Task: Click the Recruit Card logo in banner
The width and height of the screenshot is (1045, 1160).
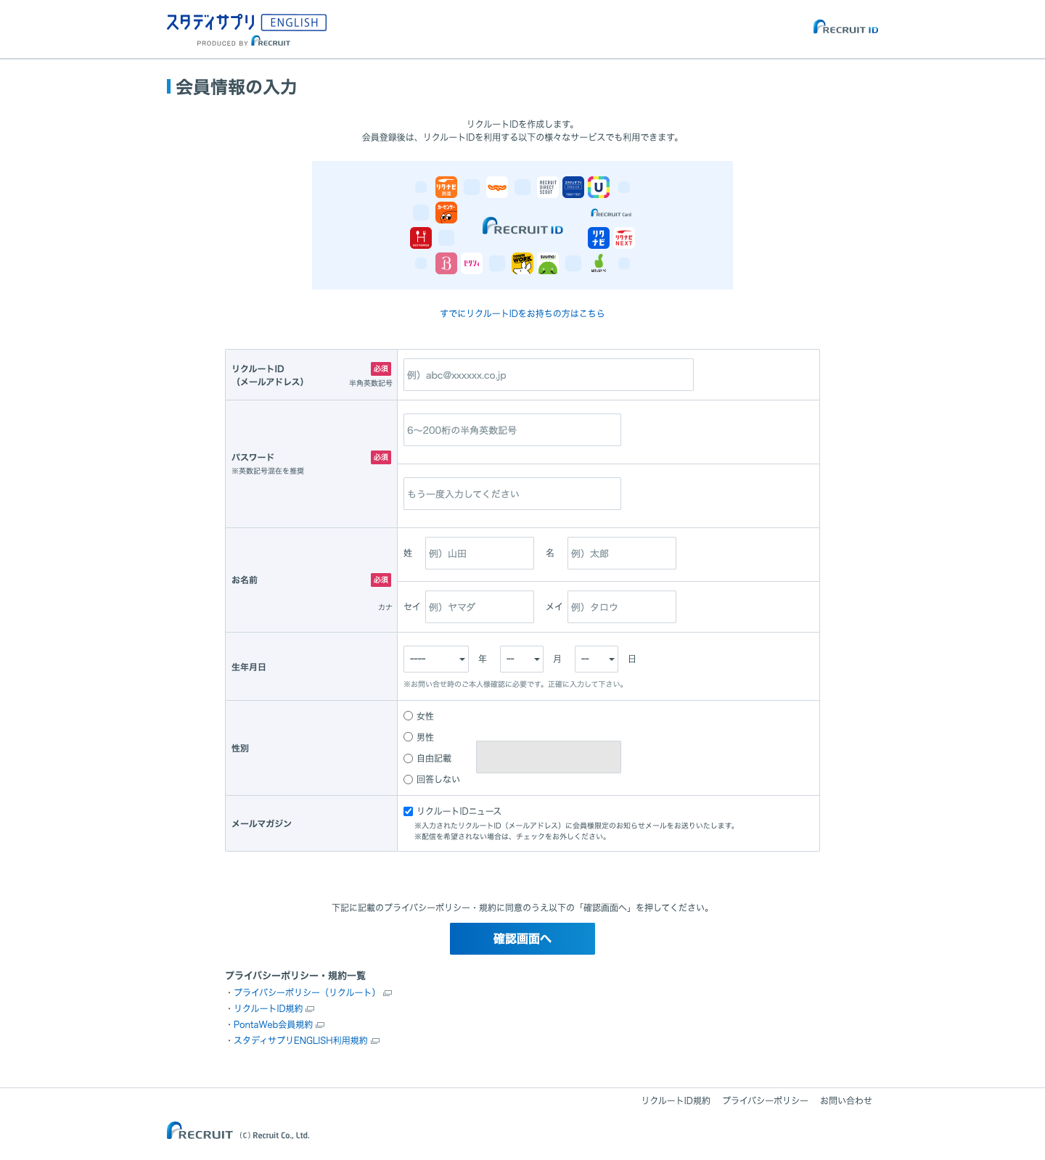Action: 611,213
